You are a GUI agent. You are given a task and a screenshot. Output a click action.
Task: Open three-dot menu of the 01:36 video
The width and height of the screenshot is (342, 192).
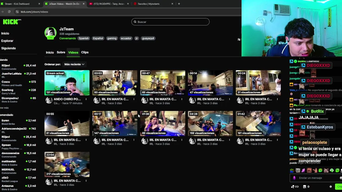point(182,140)
